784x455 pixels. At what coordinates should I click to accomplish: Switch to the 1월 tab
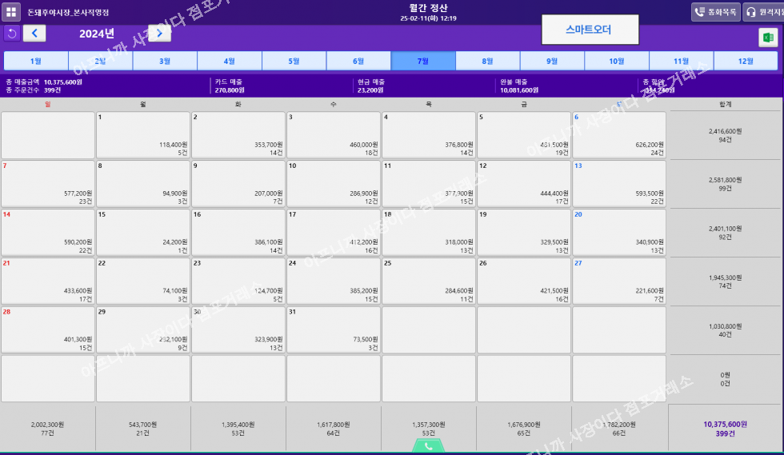coord(36,61)
